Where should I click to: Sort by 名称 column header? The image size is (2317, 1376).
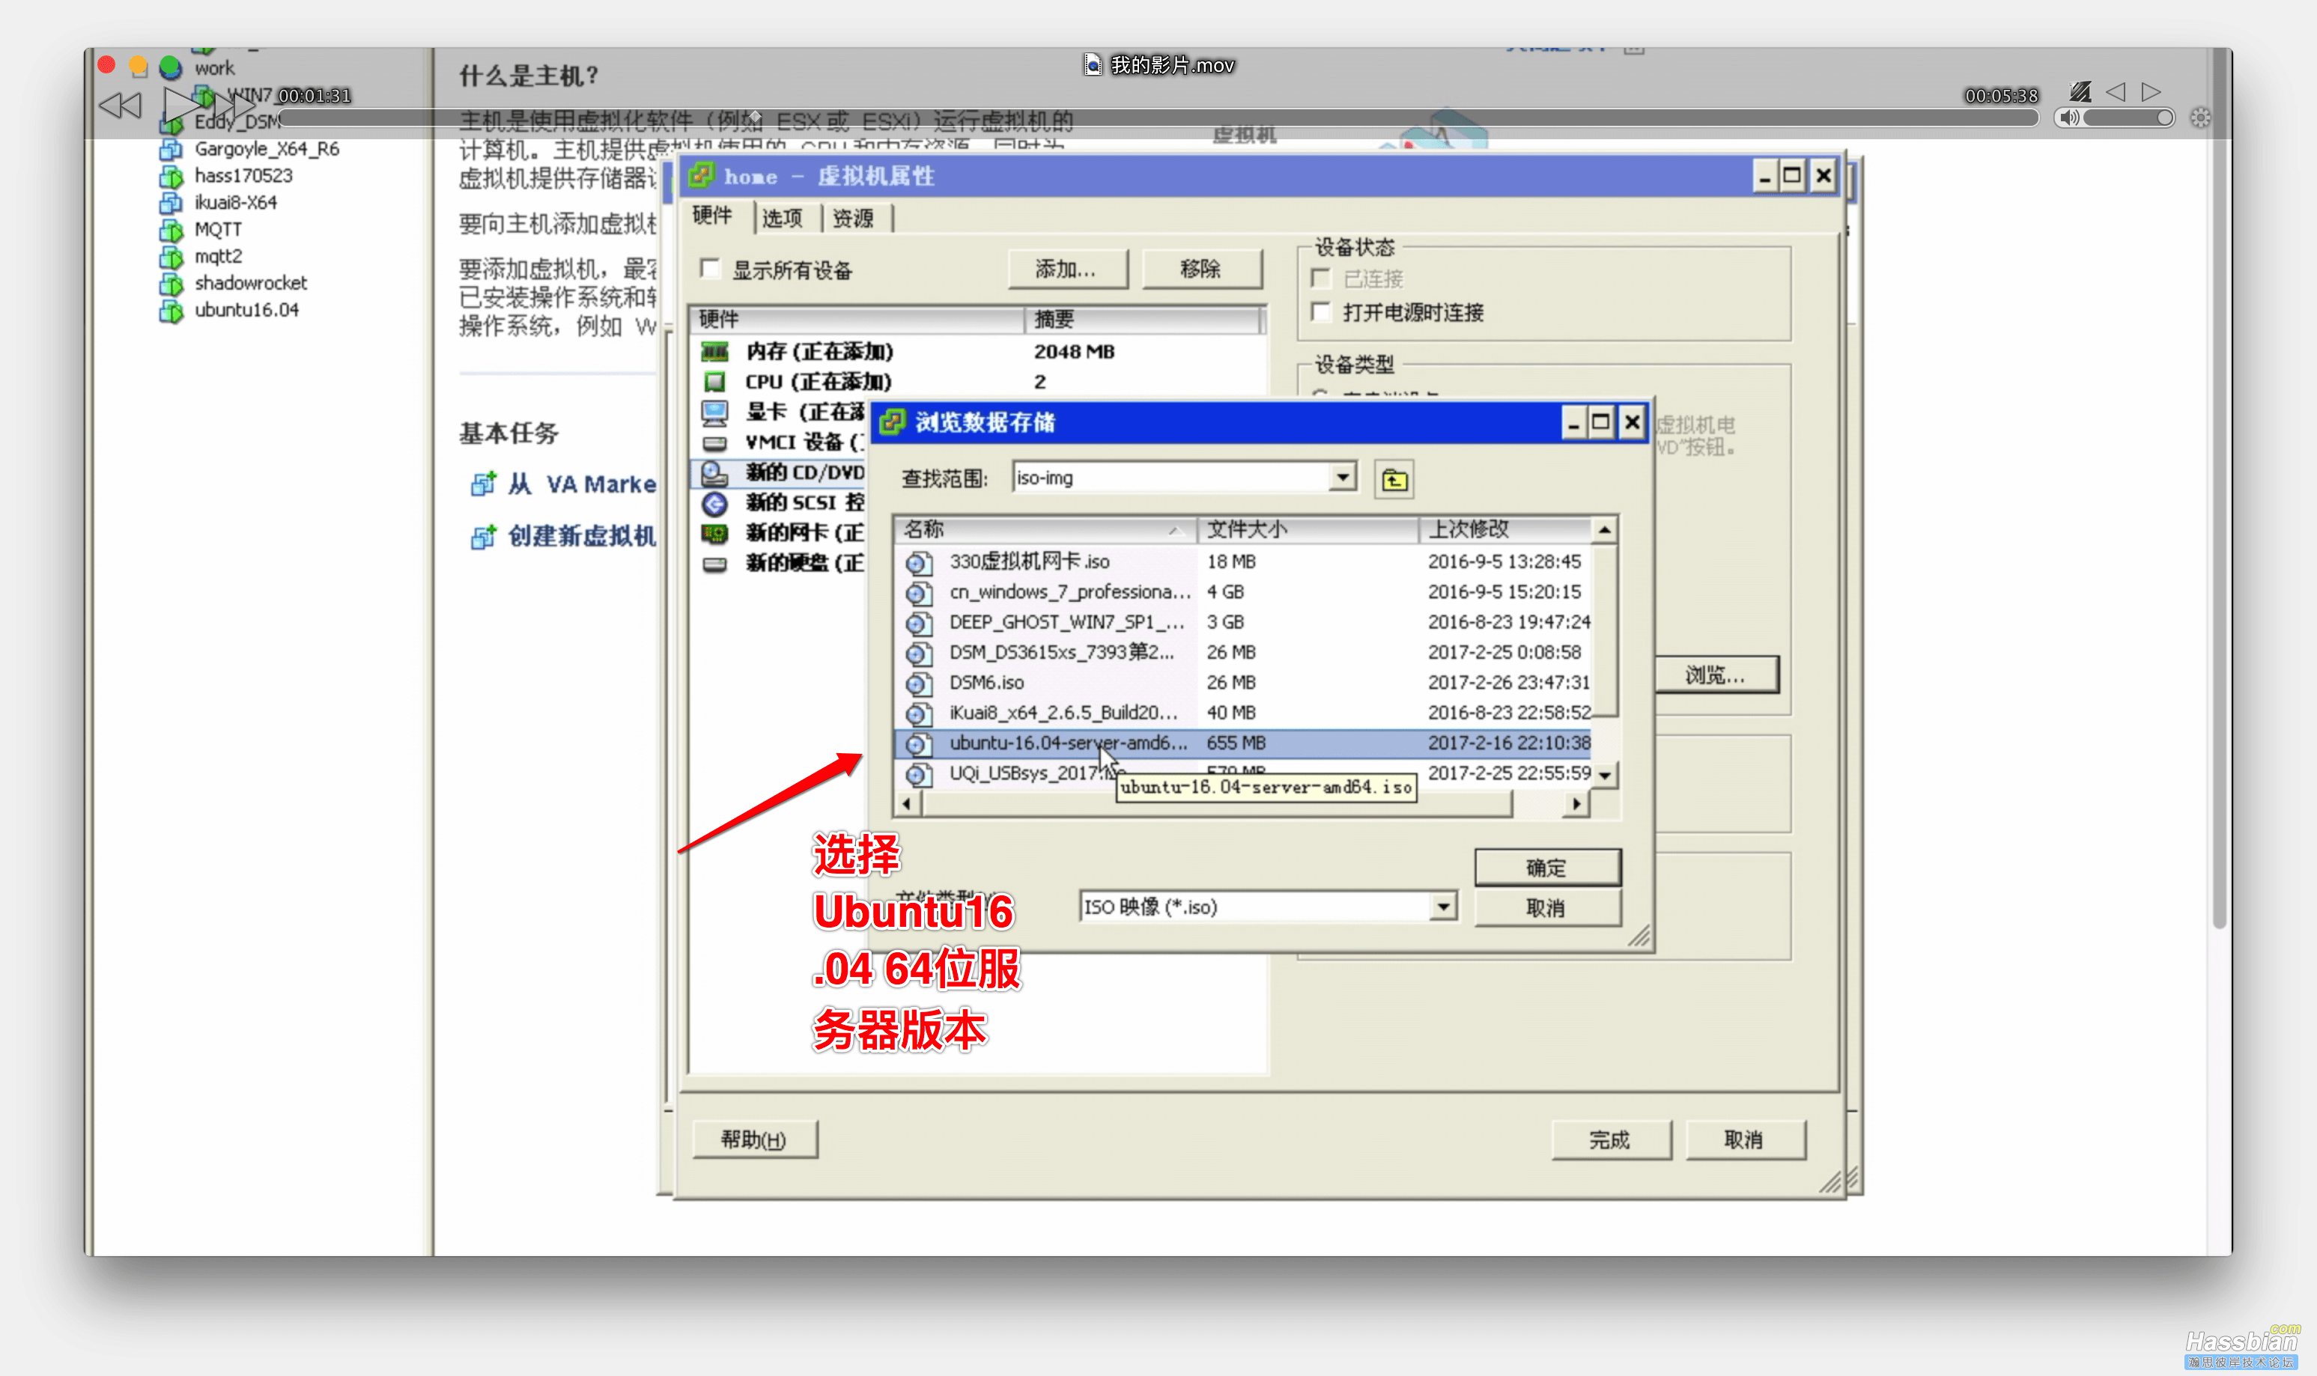(x=1045, y=529)
